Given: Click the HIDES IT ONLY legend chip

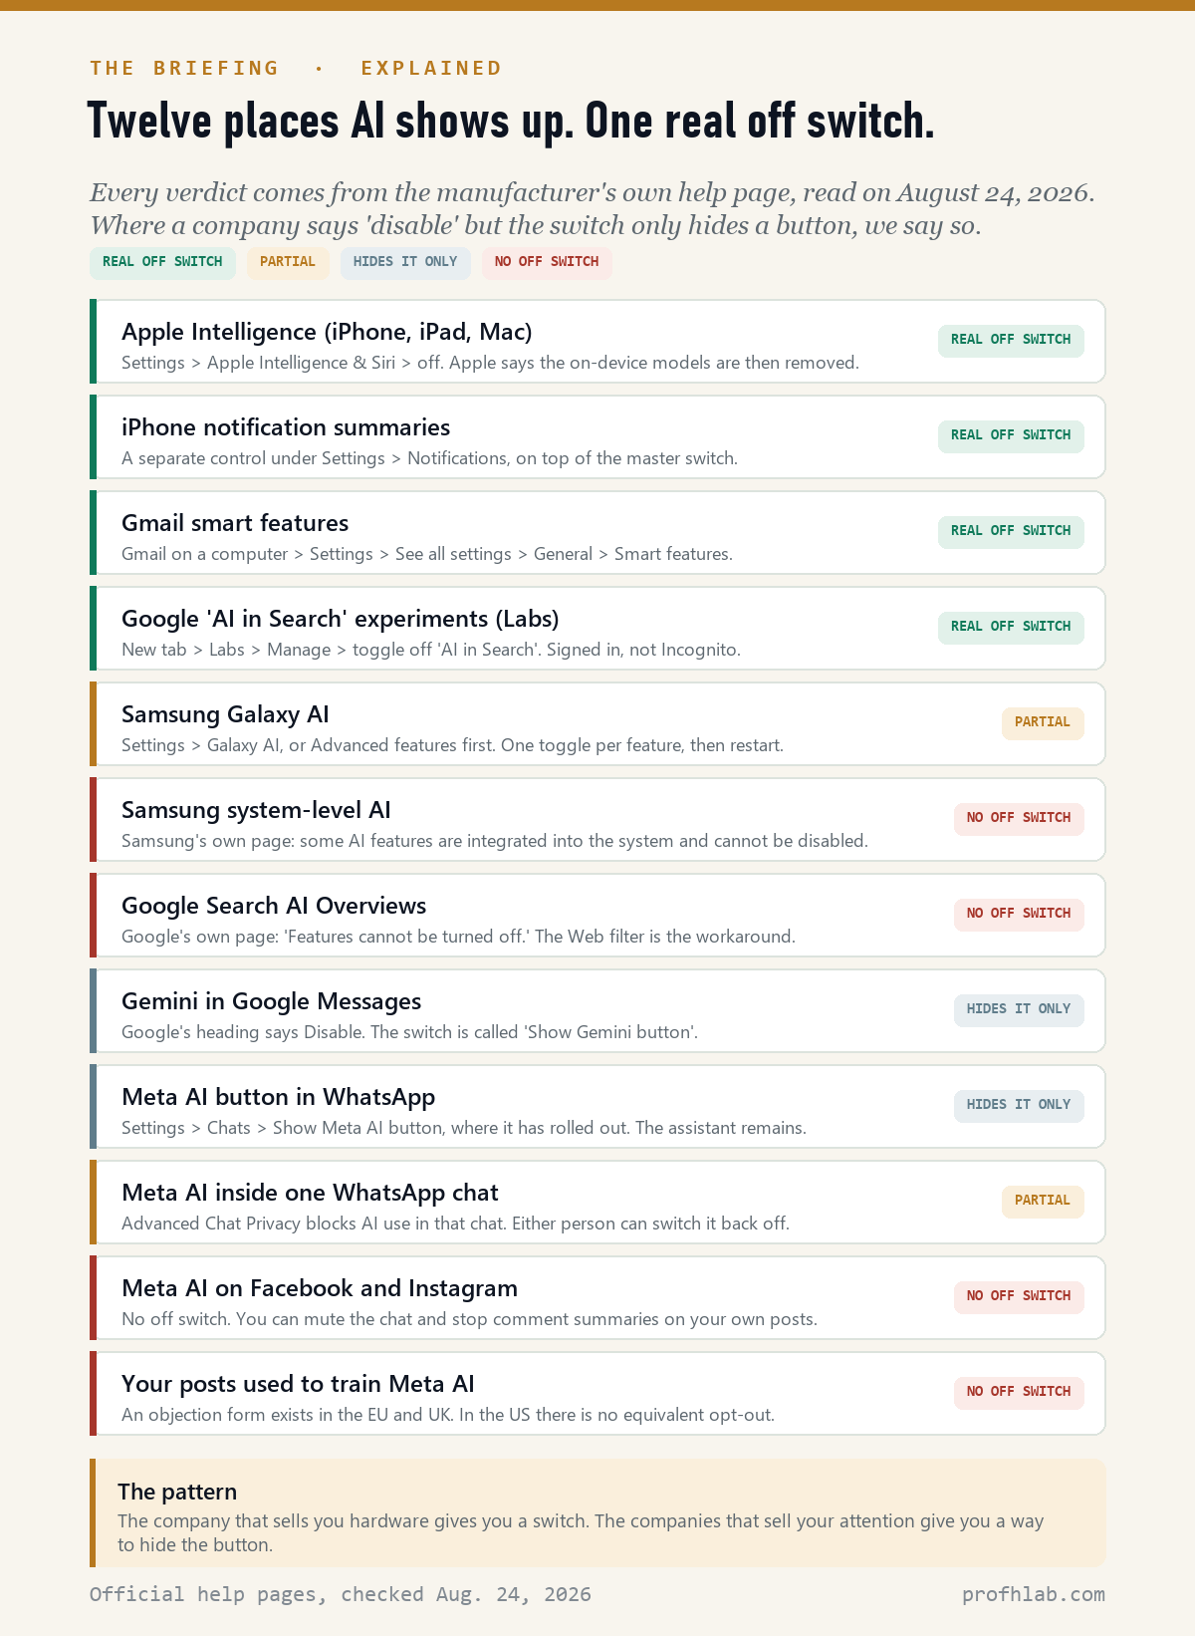Looking at the screenshot, I should 405,263.
